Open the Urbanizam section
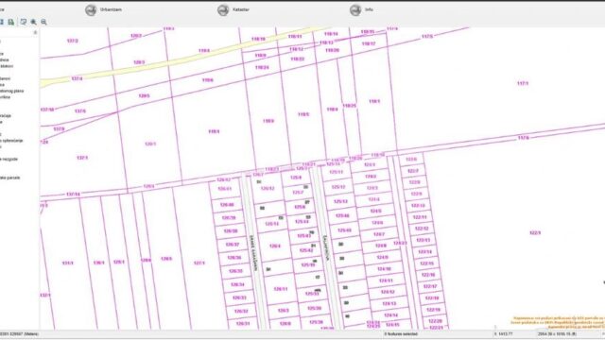Screen dimensions: 605x340 point(103,9)
